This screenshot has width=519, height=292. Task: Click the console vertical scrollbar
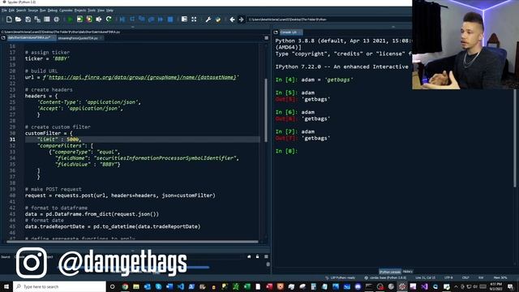point(515,137)
